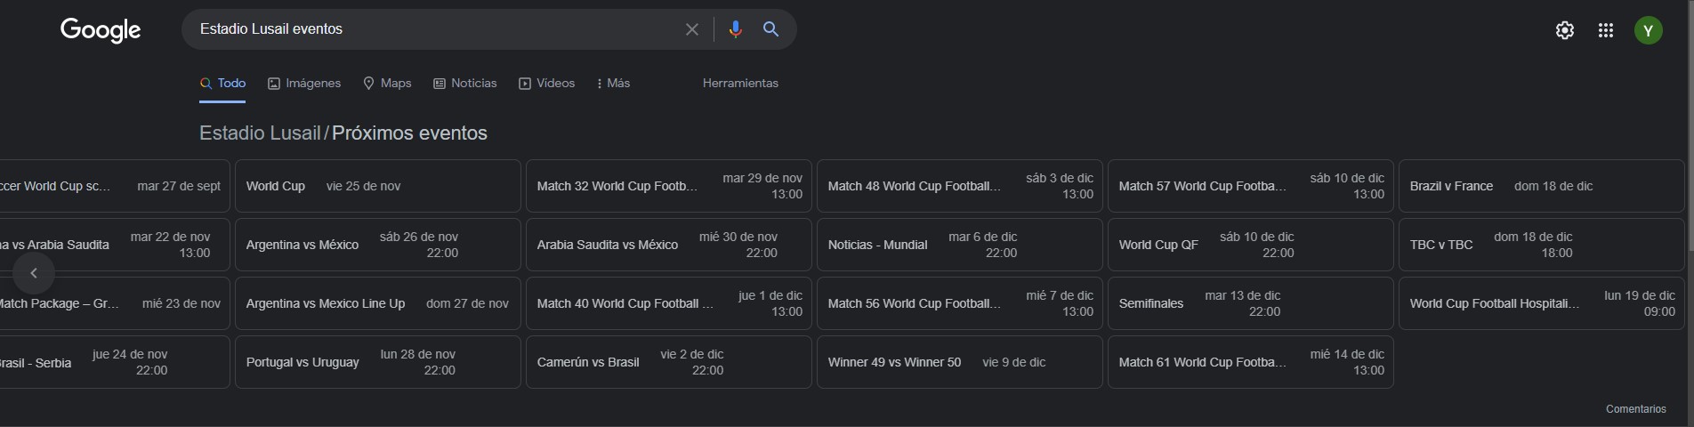Click the Estadio Lusail breadcrumb link

259,133
